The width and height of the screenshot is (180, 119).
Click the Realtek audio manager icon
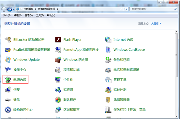[8, 50]
